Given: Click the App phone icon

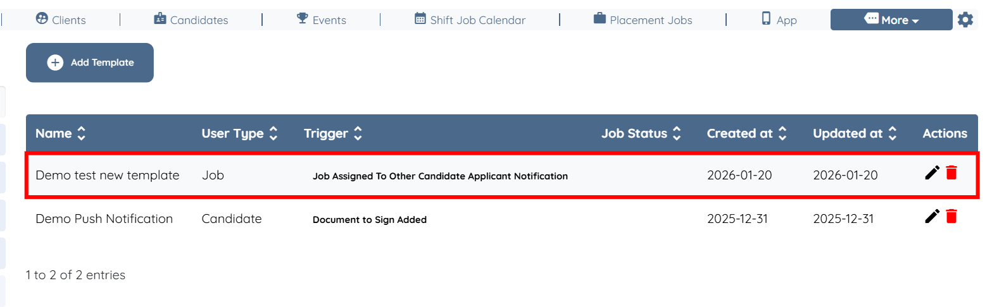Looking at the screenshot, I should [766, 19].
